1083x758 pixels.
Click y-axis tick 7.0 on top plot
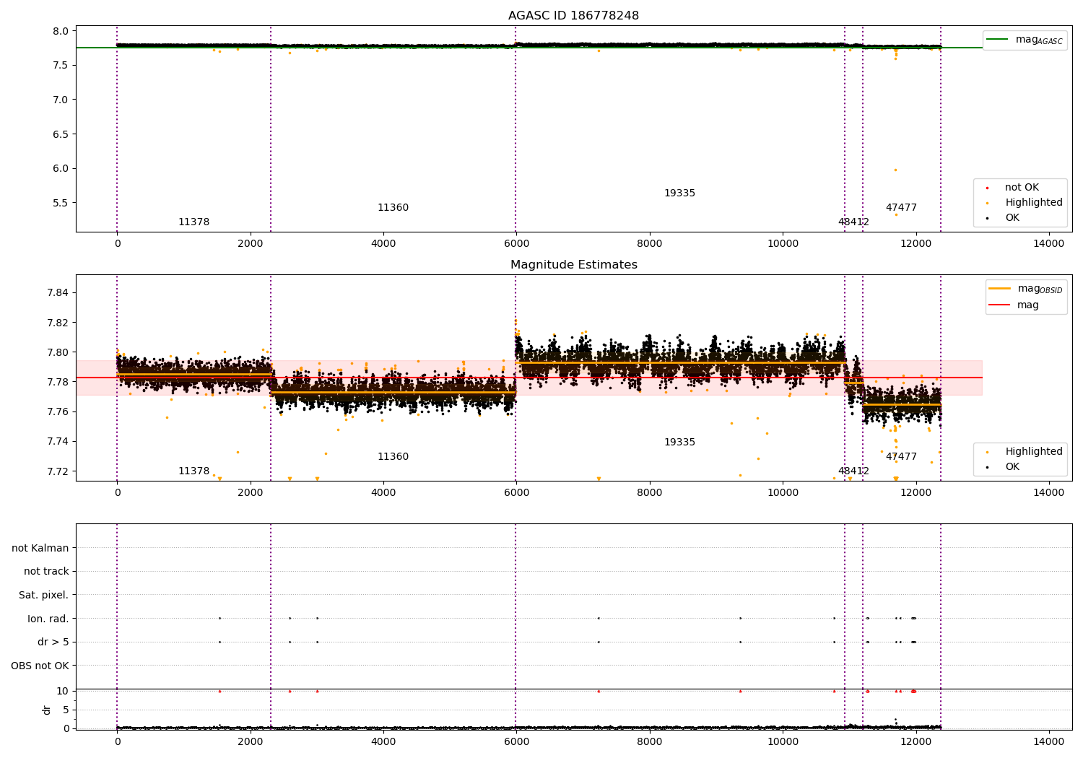[x=61, y=100]
